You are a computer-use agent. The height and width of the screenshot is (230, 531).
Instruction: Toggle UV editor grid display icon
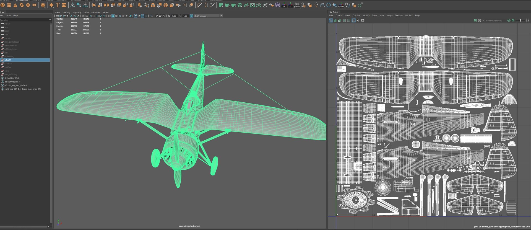point(353,20)
